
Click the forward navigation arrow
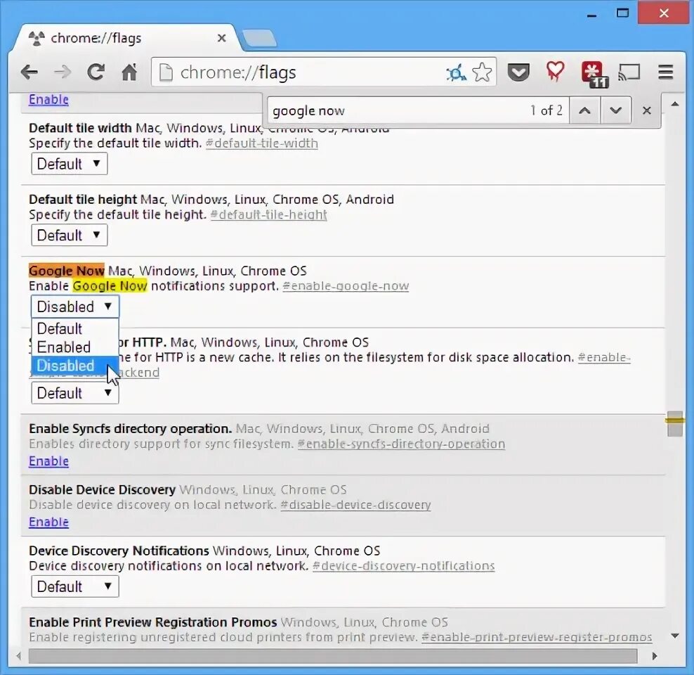point(63,72)
